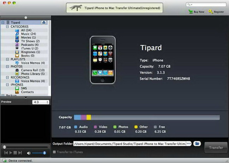The height and width of the screenshot is (163, 229).
Task: Click the Register button
Action: (219, 12)
